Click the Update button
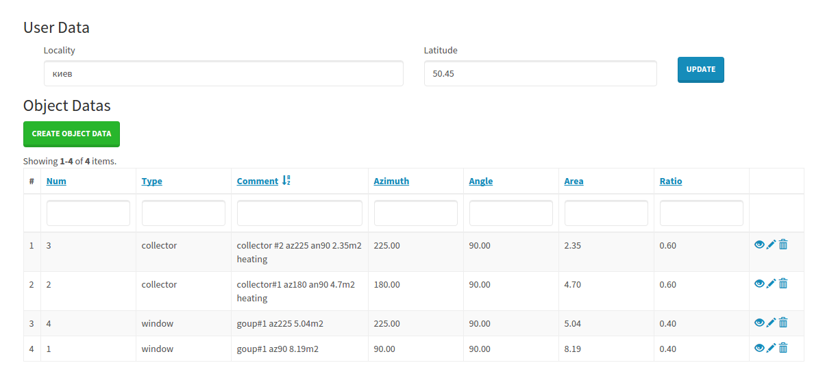The image size is (825, 389). click(701, 69)
